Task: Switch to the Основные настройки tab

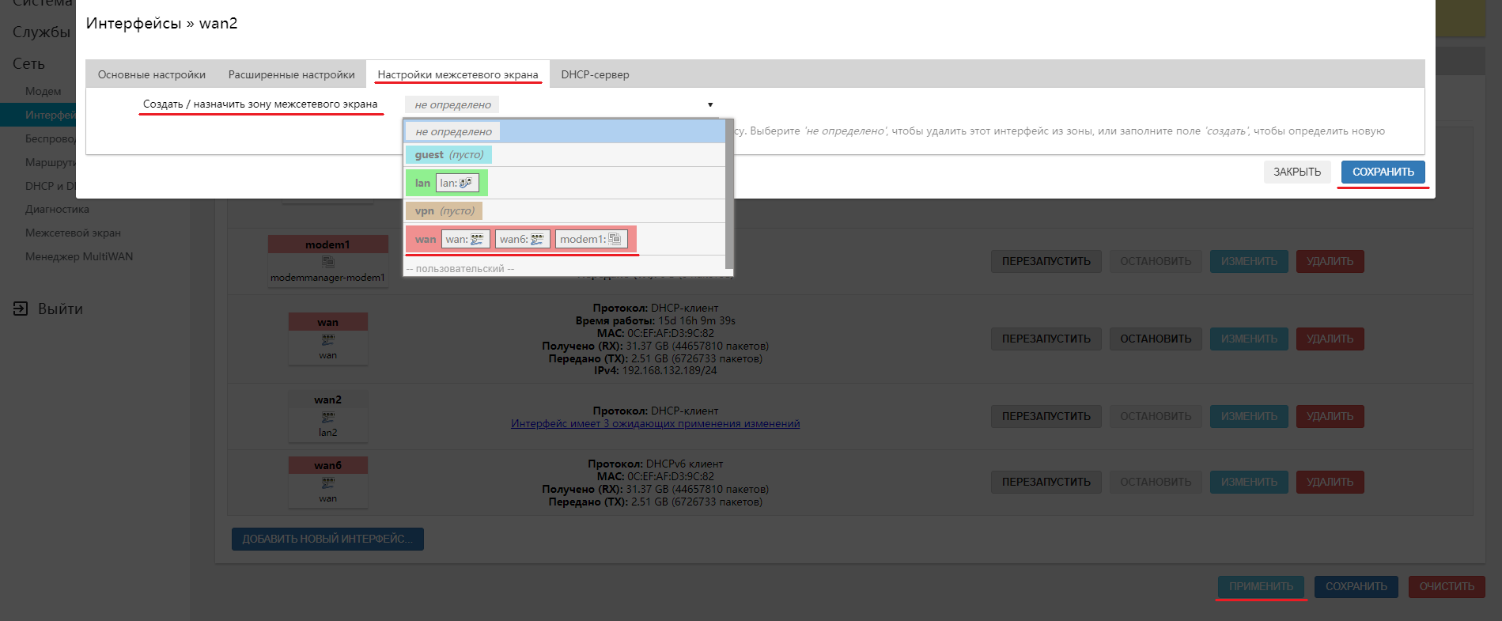Action: 152,74
